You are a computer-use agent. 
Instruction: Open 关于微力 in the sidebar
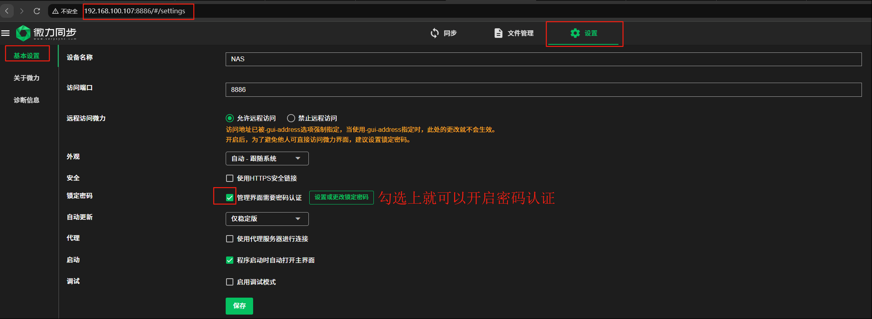coord(27,78)
